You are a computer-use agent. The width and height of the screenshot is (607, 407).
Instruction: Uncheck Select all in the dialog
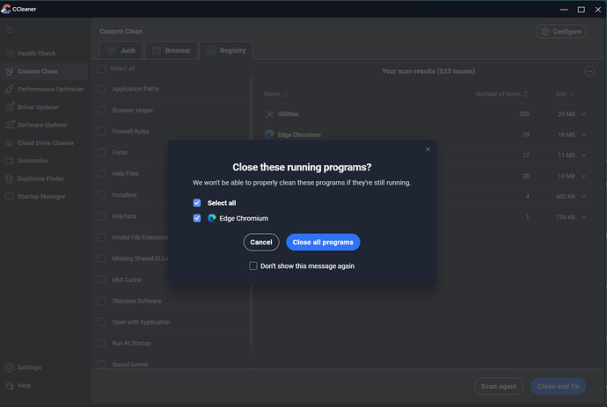[x=197, y=203]
